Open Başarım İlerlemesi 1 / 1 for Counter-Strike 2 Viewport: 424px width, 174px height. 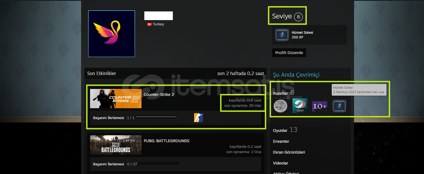point(114,118)
